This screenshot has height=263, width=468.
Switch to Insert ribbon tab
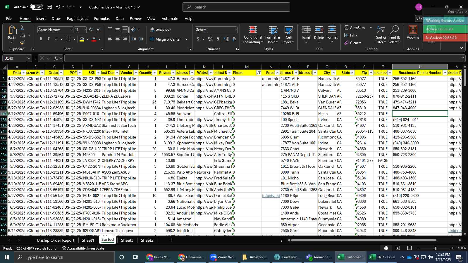[x=41, y=18]
